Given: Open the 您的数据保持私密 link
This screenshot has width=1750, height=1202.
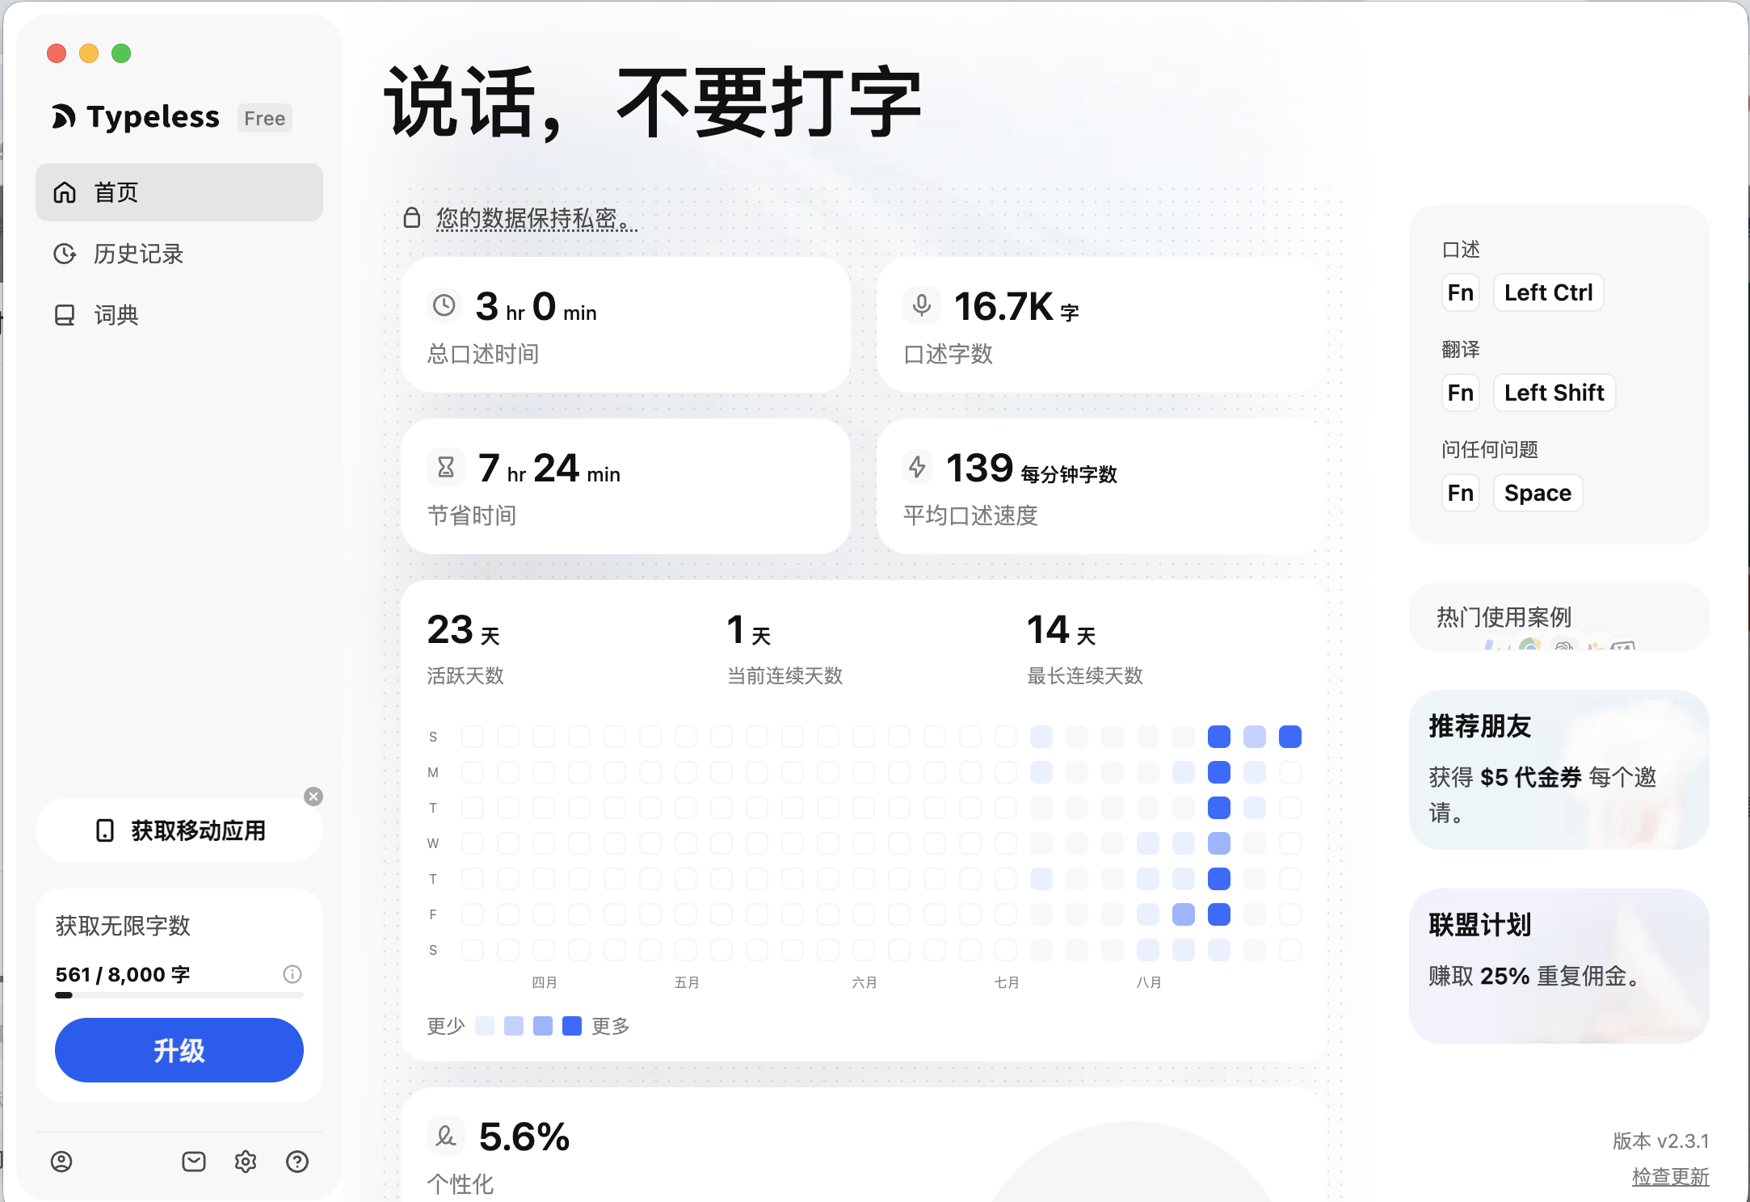Looking at the screenshot, I should point(536,218).
